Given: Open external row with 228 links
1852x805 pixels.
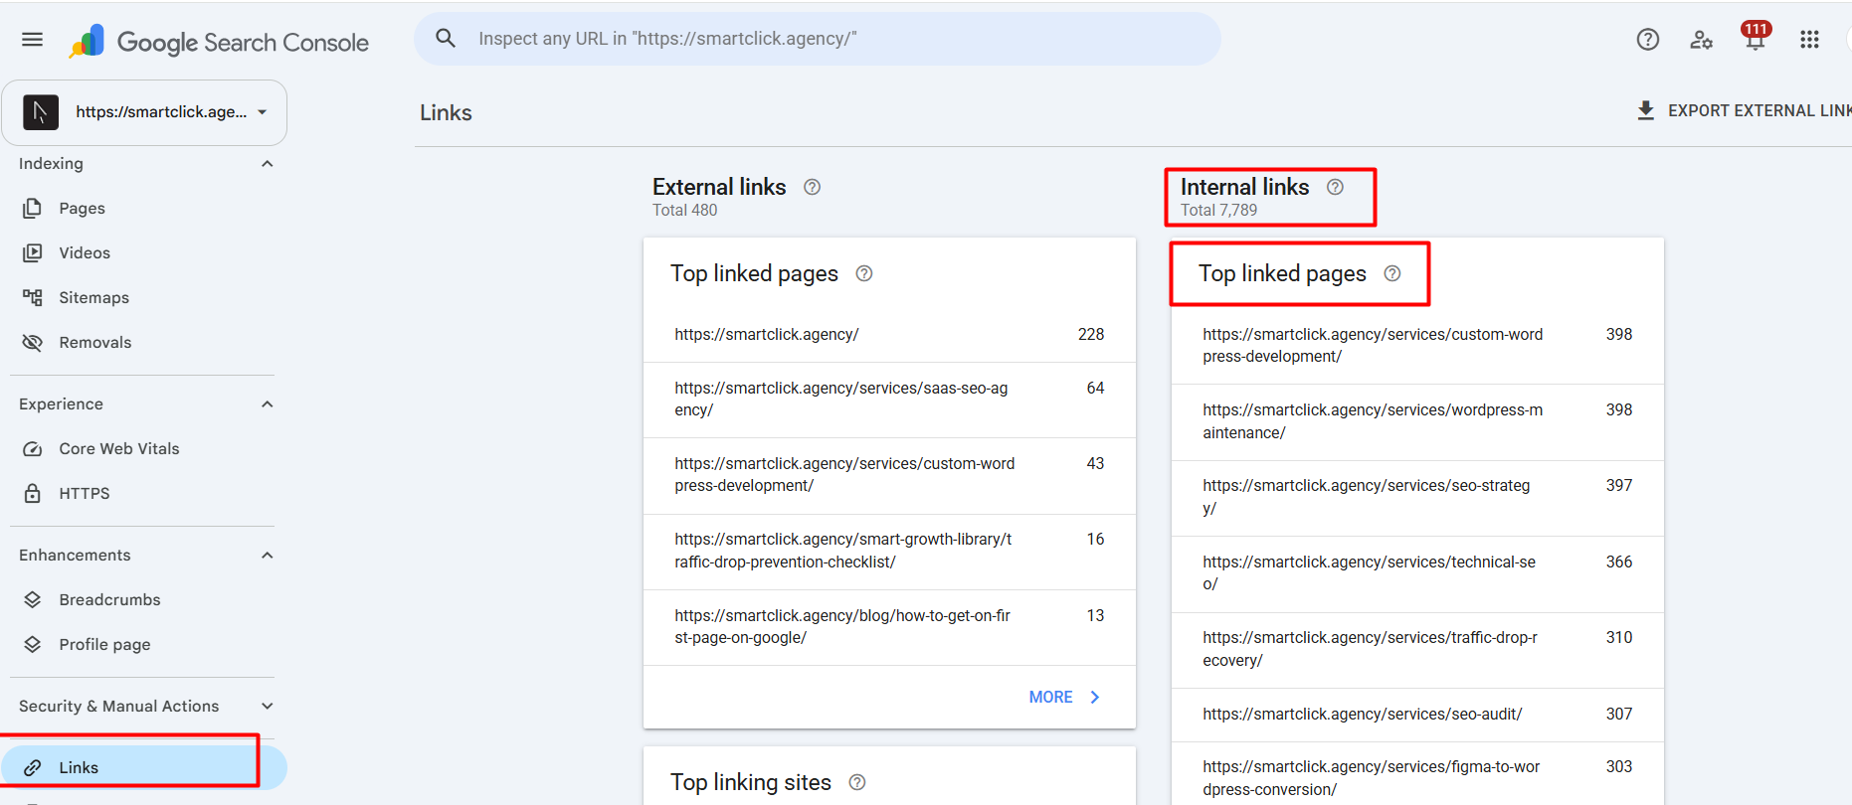Looking at the screenshot, I should pyautogui.click(x=889, y=335).
